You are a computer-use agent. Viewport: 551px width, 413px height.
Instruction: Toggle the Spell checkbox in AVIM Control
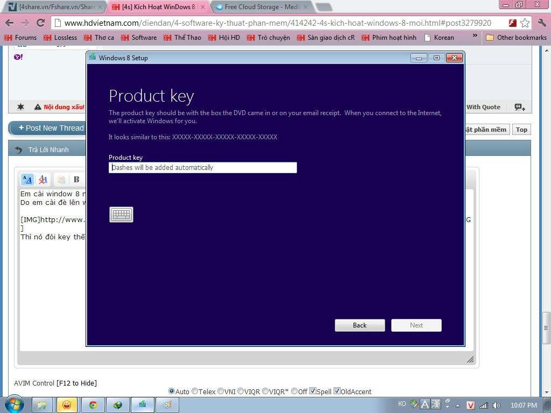[x=313, y=390]
